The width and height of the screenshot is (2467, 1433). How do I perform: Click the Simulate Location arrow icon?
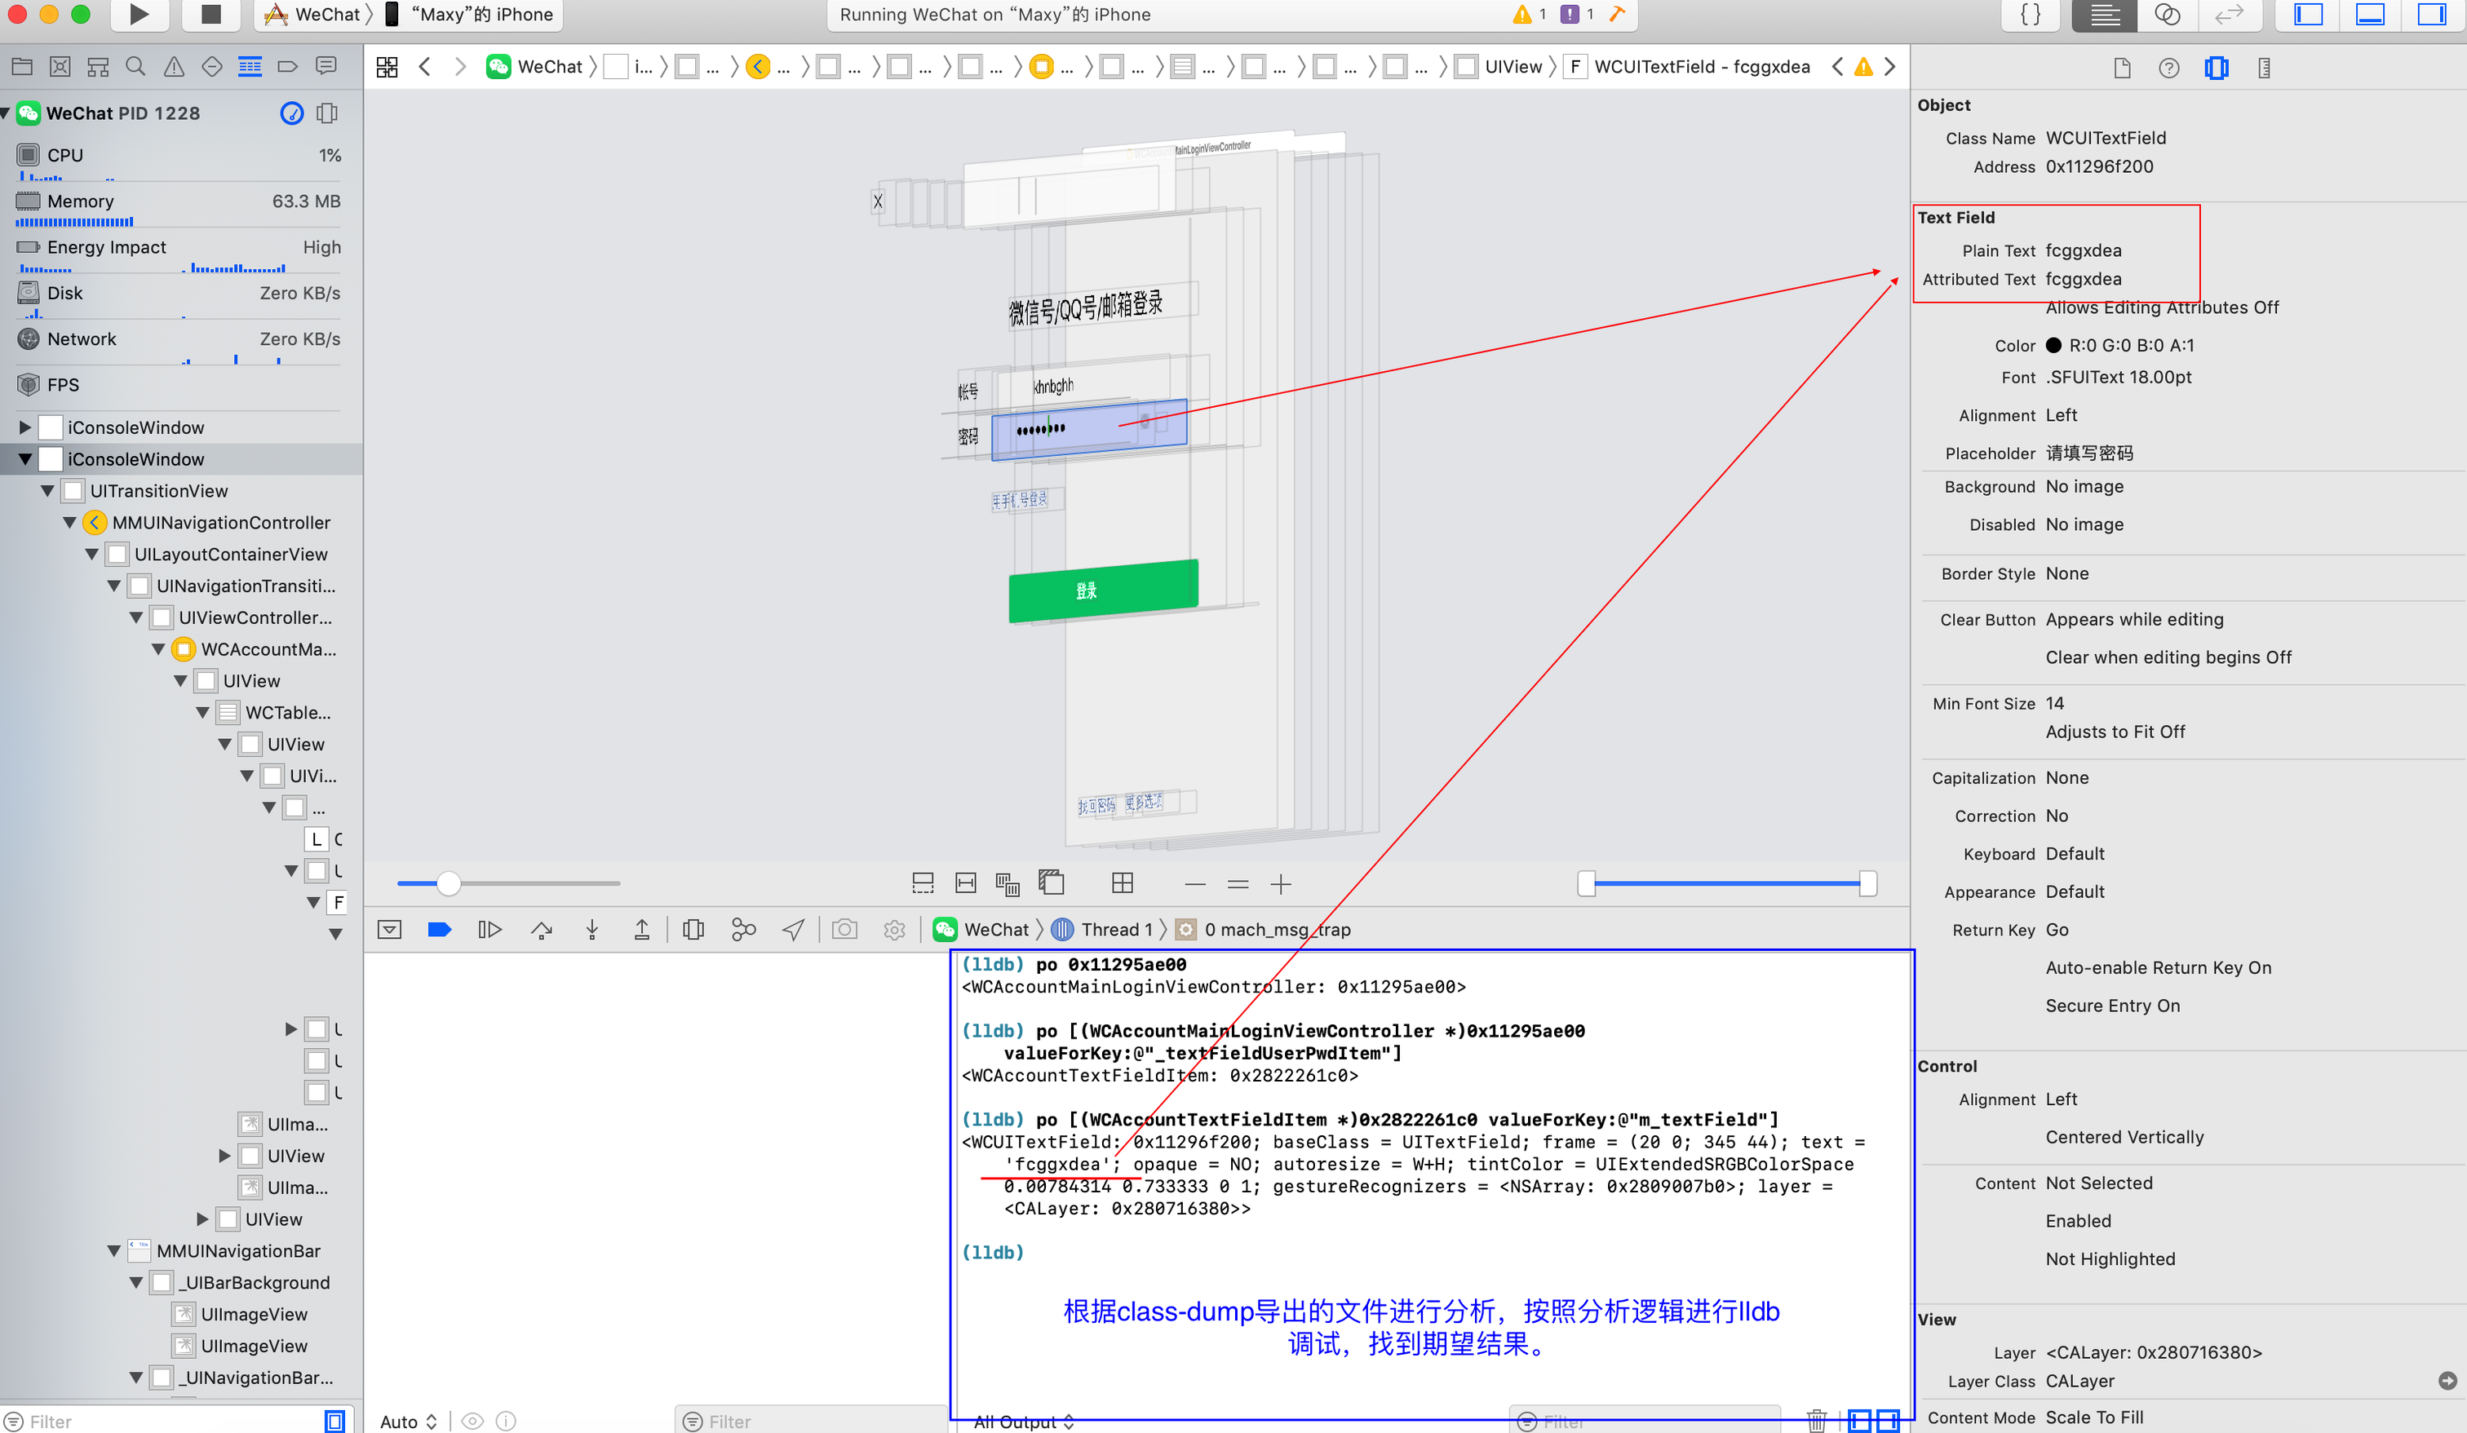click(x=793, y=930)
